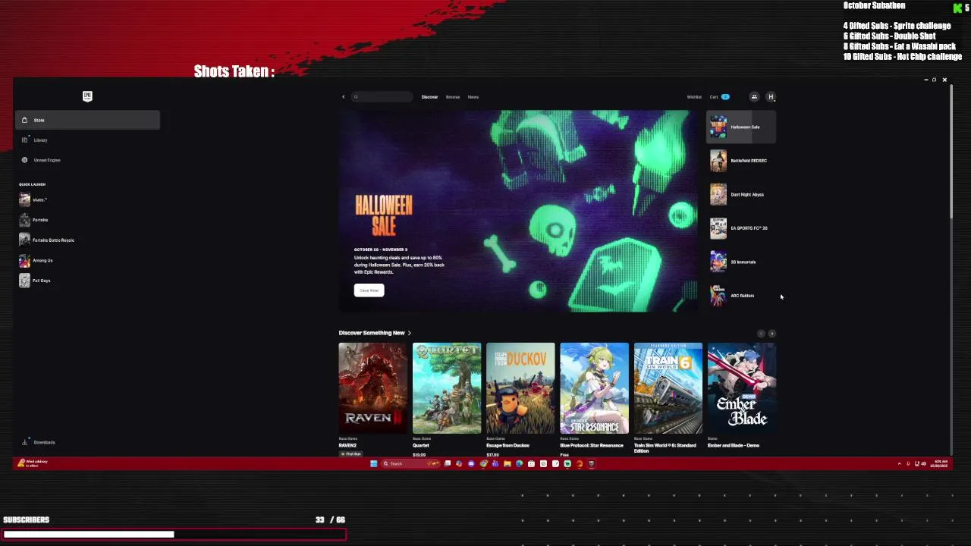This screenshot has height=546, width=971.
Task: Switch to the News tab
Action: click(x=473, y=97)
